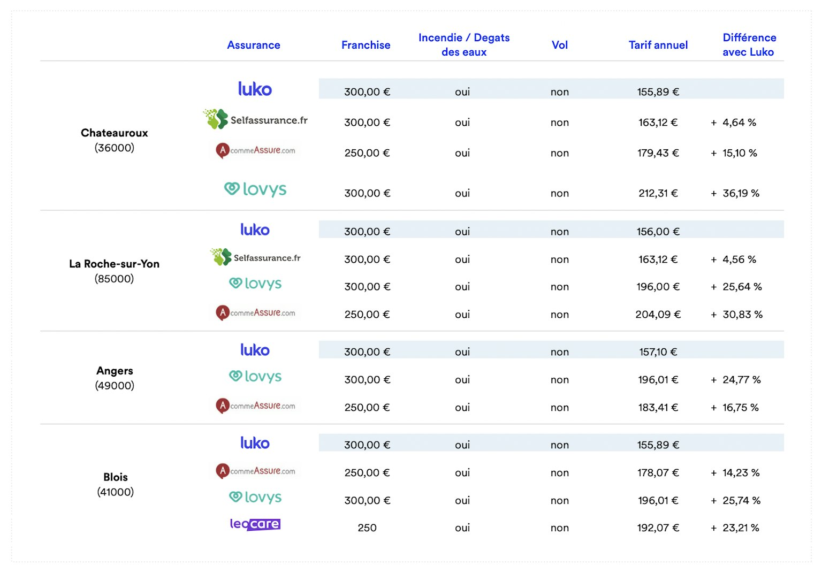This screenshot has width=822, height=573.
Task: Select the Selfassurance.fr logo in the La Roche-sur-Yon section
Action: click(255, 257)
